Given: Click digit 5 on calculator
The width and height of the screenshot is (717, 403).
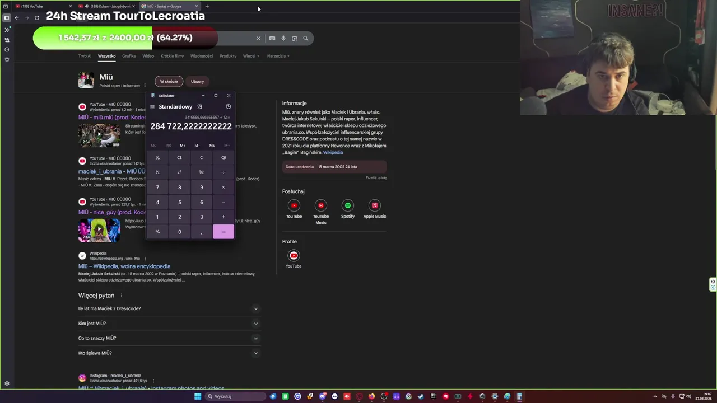Looking at the screenshot, I should [x=179, y=202].
